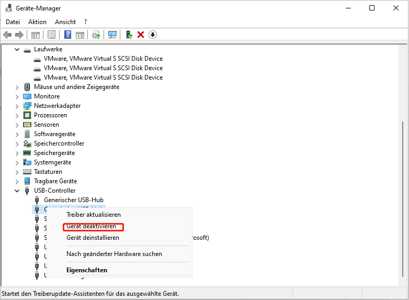Expand the Prozessoren node

pos(17,115)
